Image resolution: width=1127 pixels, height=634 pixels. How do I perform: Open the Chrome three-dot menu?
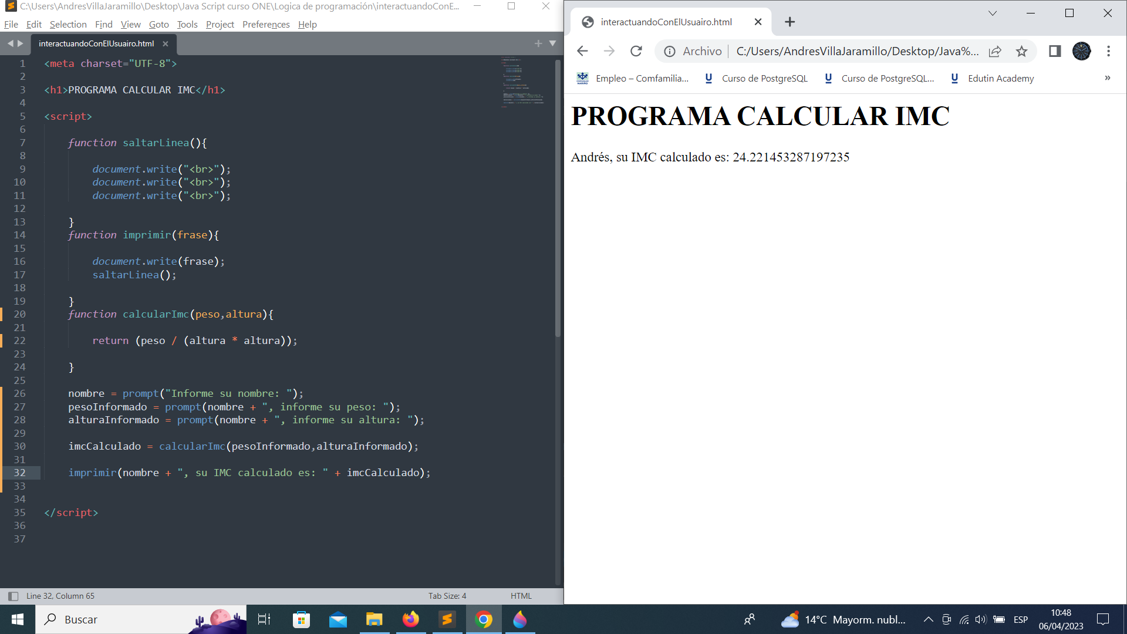click(x=1108, y=51)
